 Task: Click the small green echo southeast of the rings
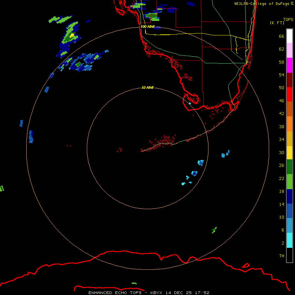pos(214,230)
